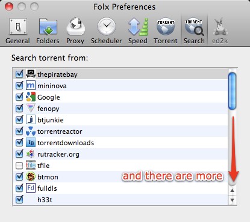Click the torrentreactor radiation icon
The image size is (250, 222).
coord(31,131)
